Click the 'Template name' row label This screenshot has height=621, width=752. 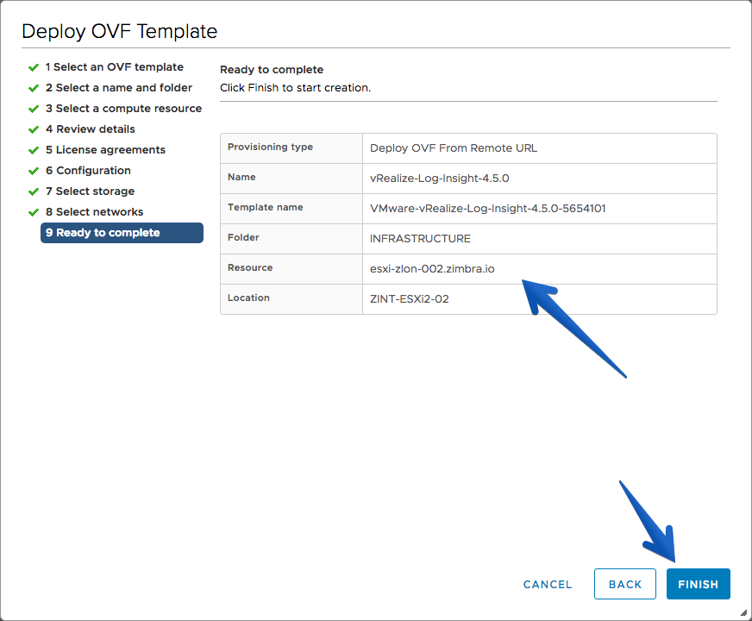click(x=266, y=207)
